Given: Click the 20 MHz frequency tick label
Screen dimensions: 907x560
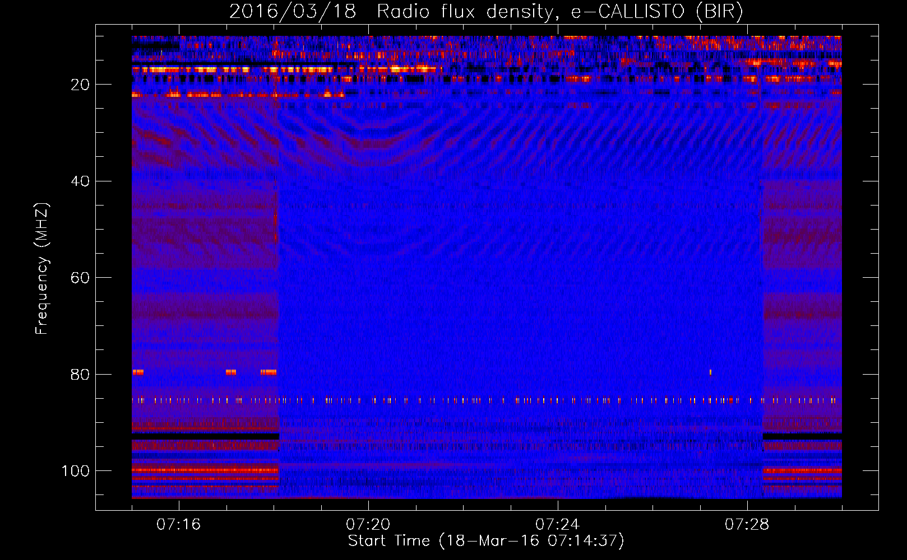Looking at the screenshot, I should pyautogui.click(x=81, y=85).
